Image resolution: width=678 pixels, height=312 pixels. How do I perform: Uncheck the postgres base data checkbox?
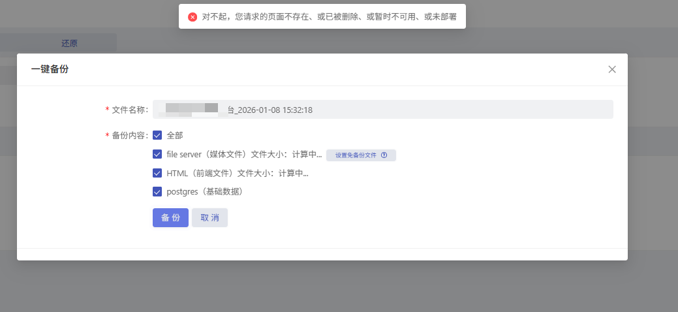(x=157, y=192)
